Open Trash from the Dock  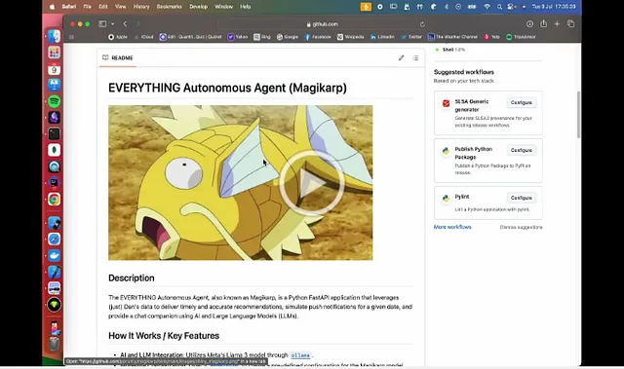(55, 344)
